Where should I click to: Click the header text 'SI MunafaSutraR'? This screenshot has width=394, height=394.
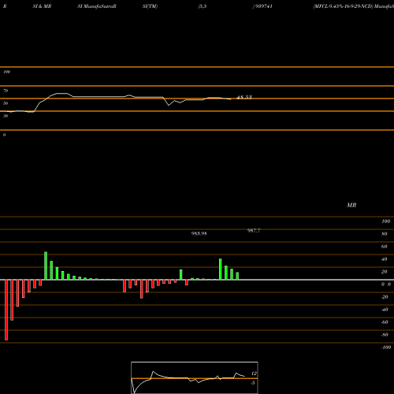pyautogui.click(x=97, y=6)
